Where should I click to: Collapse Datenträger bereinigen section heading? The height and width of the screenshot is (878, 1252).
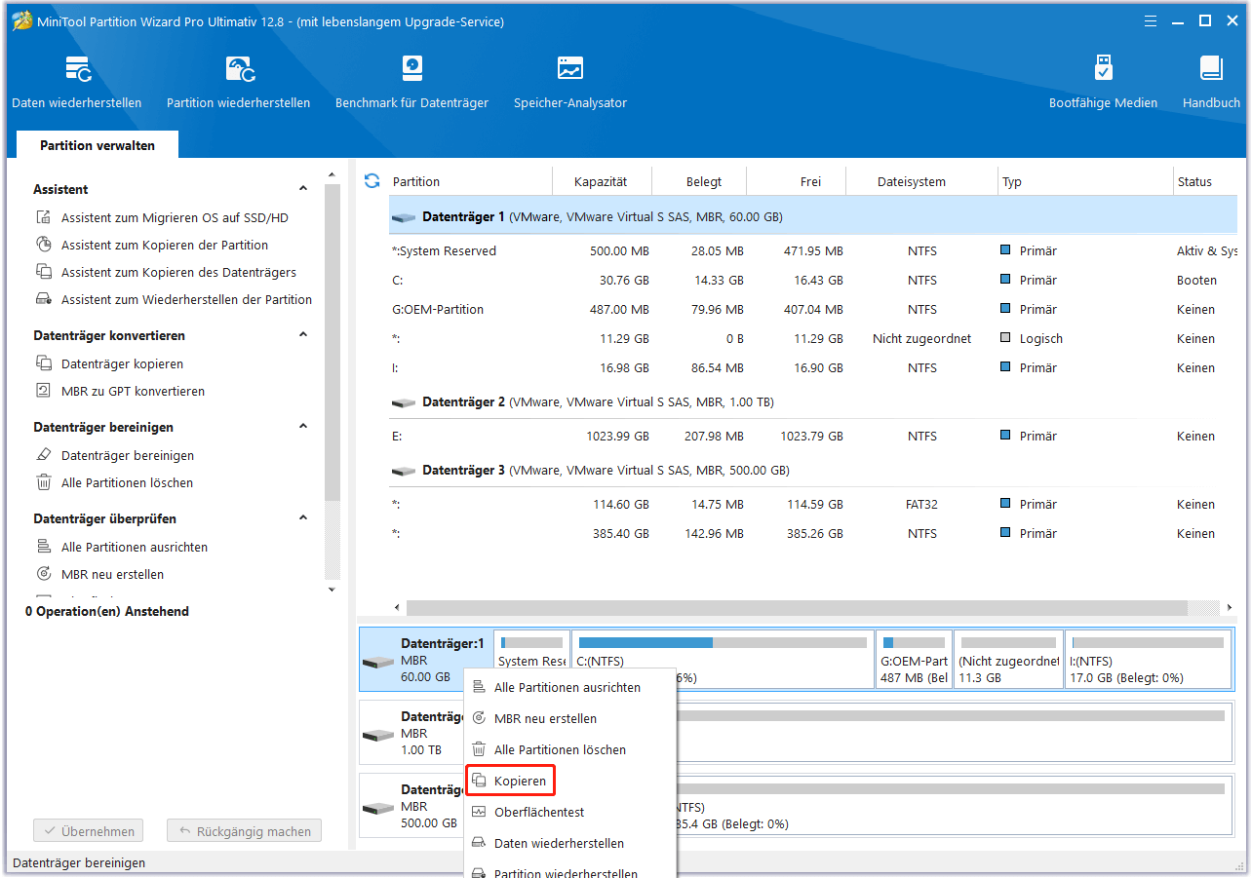(x=303, y=427)
